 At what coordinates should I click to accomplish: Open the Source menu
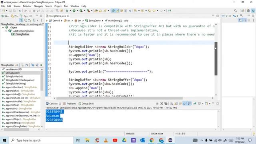pyautogui.click(x=17, y=6)
